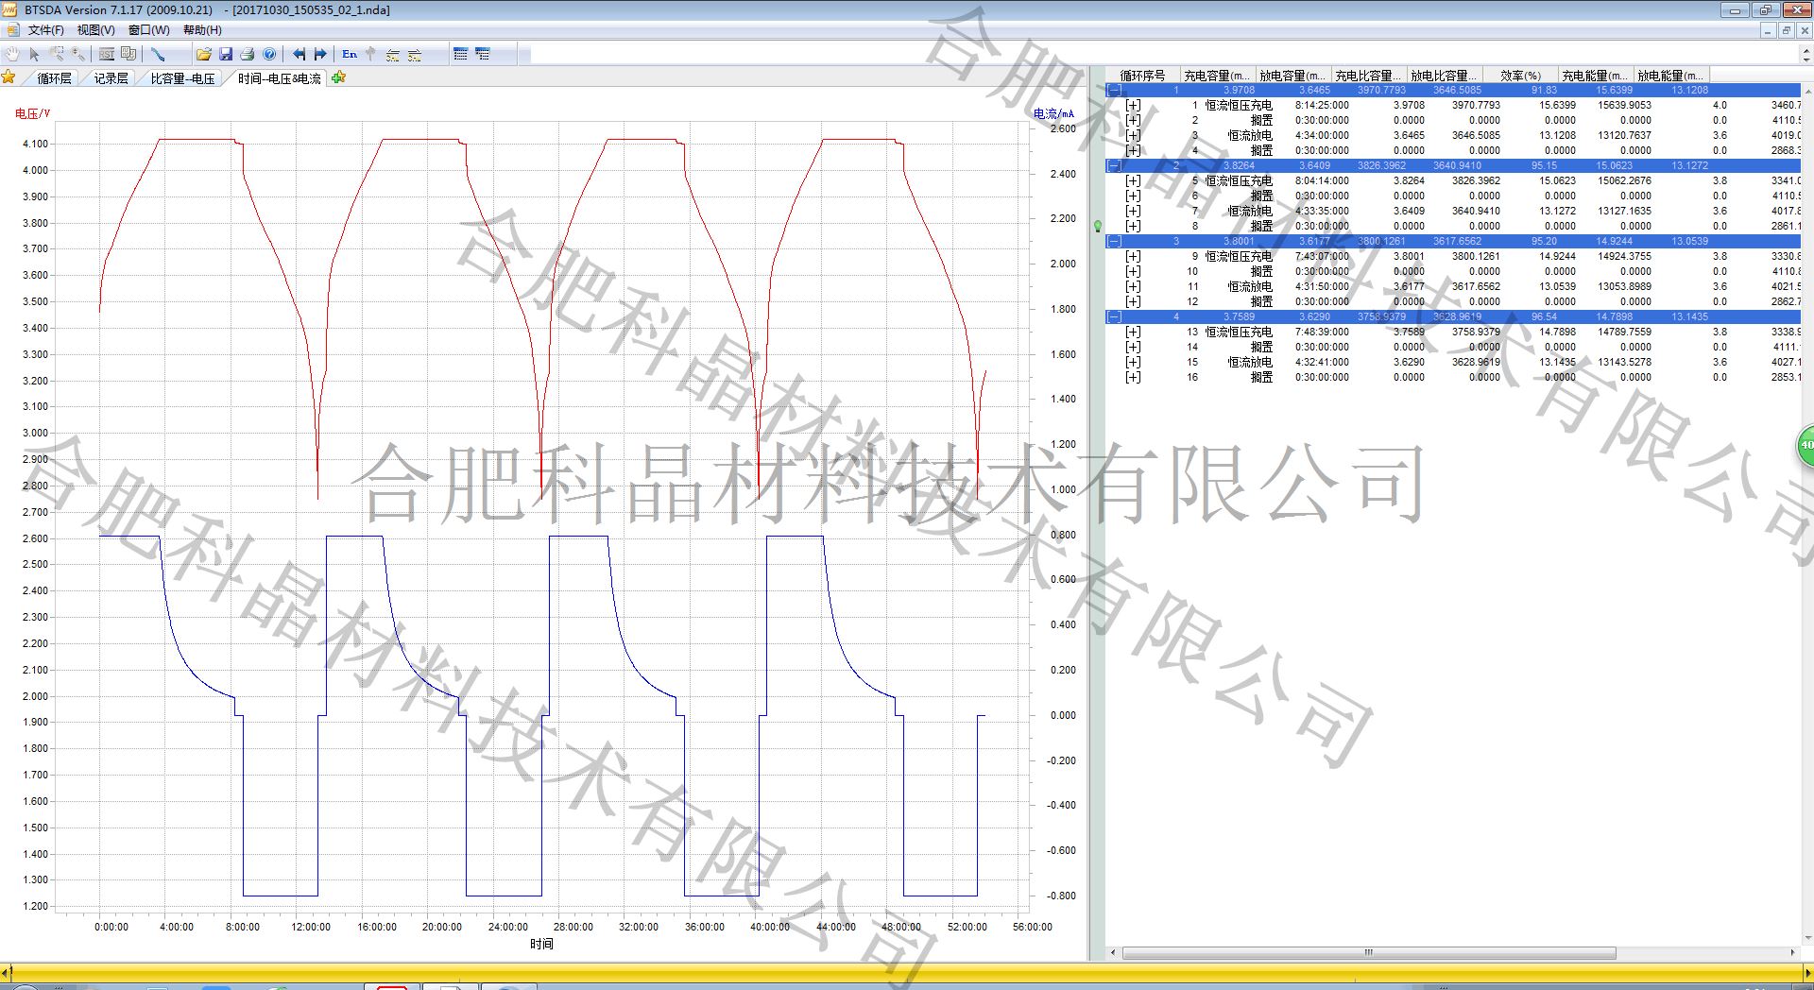Expand step 11 恒流放电 row
This screenshot has height=990, width=1814.
(x=1133, y=287)
